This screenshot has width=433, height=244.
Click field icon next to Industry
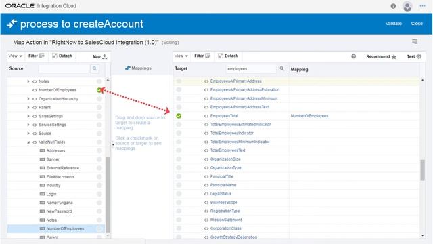click(x=42, y=185)
